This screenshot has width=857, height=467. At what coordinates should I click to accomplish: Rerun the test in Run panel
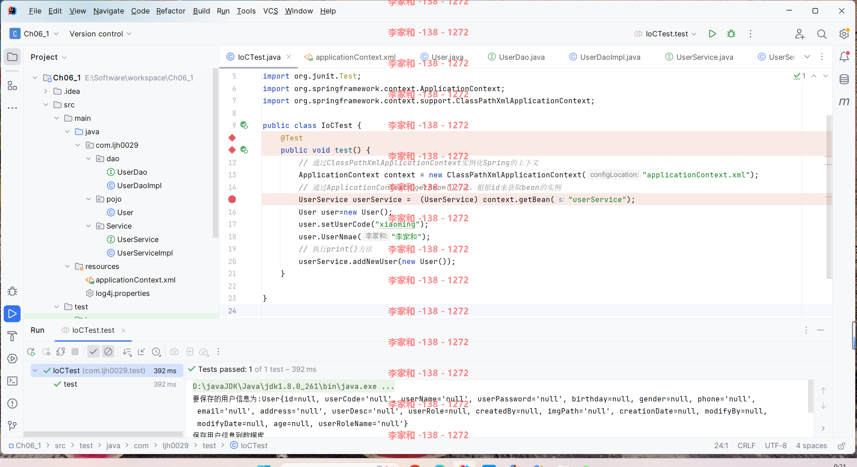click(x=31, y=352)
